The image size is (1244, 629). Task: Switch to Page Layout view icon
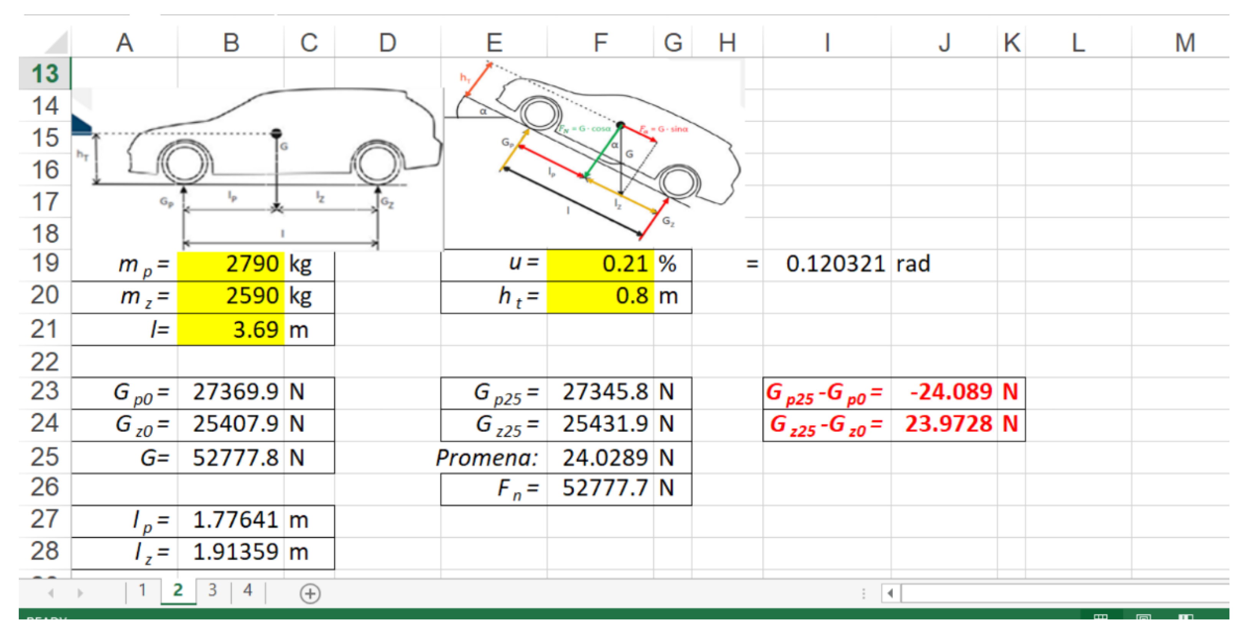coord(1143,618)
